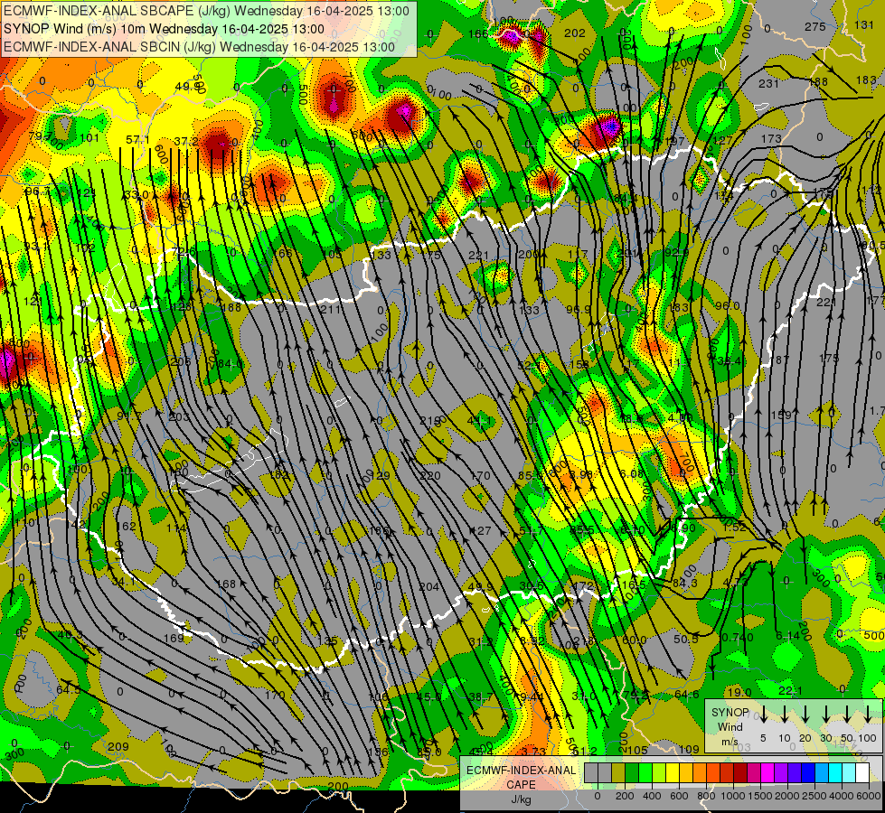Click the '57.1' map value
885x813 pixels.
tap(137, 139)
